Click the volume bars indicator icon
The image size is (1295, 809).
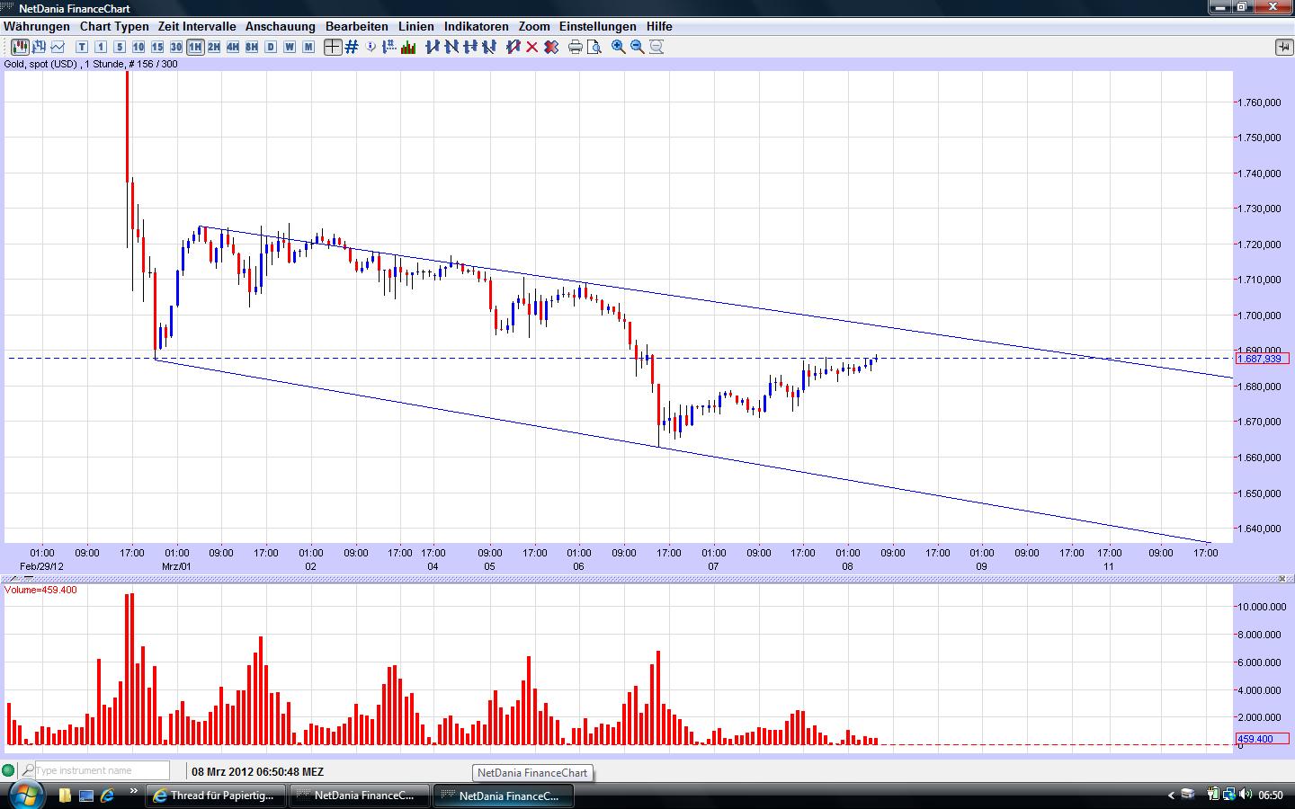[x=408, y=47]
